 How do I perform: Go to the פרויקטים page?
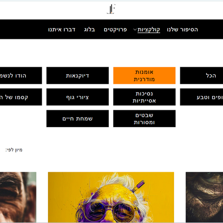(x=115, y=30)
